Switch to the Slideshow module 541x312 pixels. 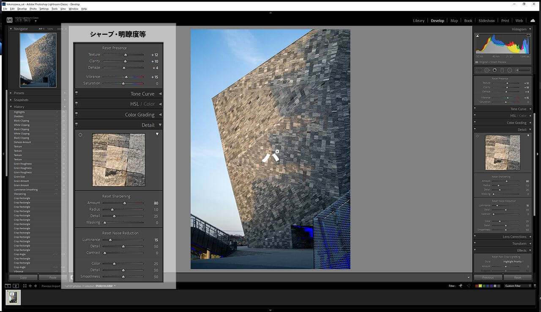(x=486, y=21)
